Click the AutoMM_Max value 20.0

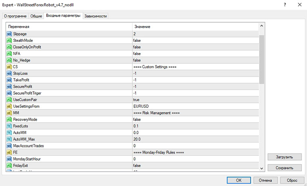[x=137, y=139]
